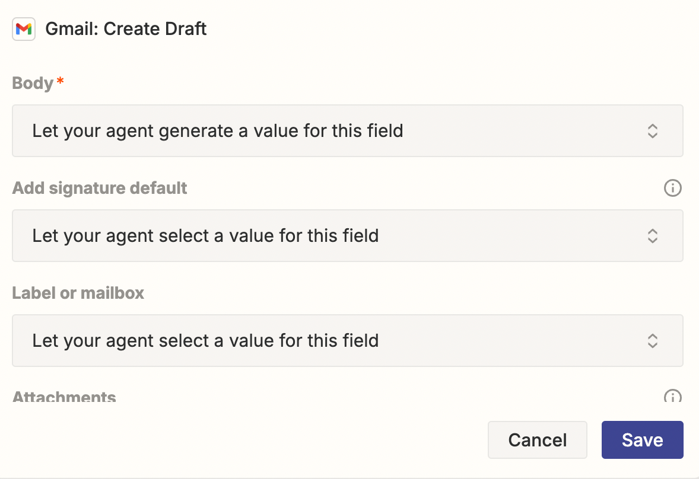
Task: Expand the Add signature default dropdown
Action: (347, 236)
